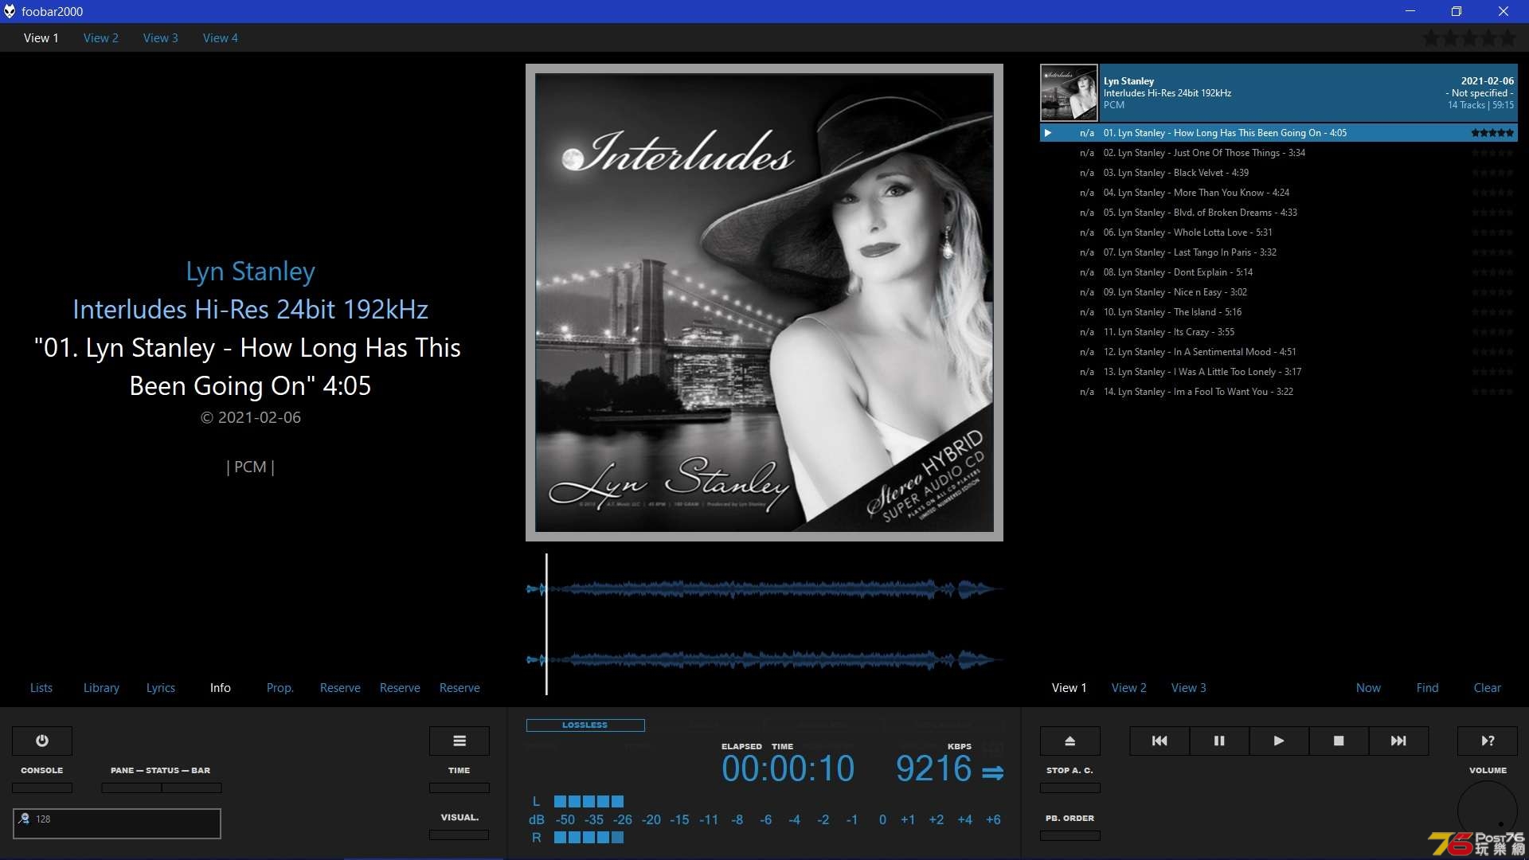Image resolution: width=1529 pixels, height=860 pixels.
Task: Select track 05 Blvd. of Broken Dreams
Action: (x=1279, y=213)
